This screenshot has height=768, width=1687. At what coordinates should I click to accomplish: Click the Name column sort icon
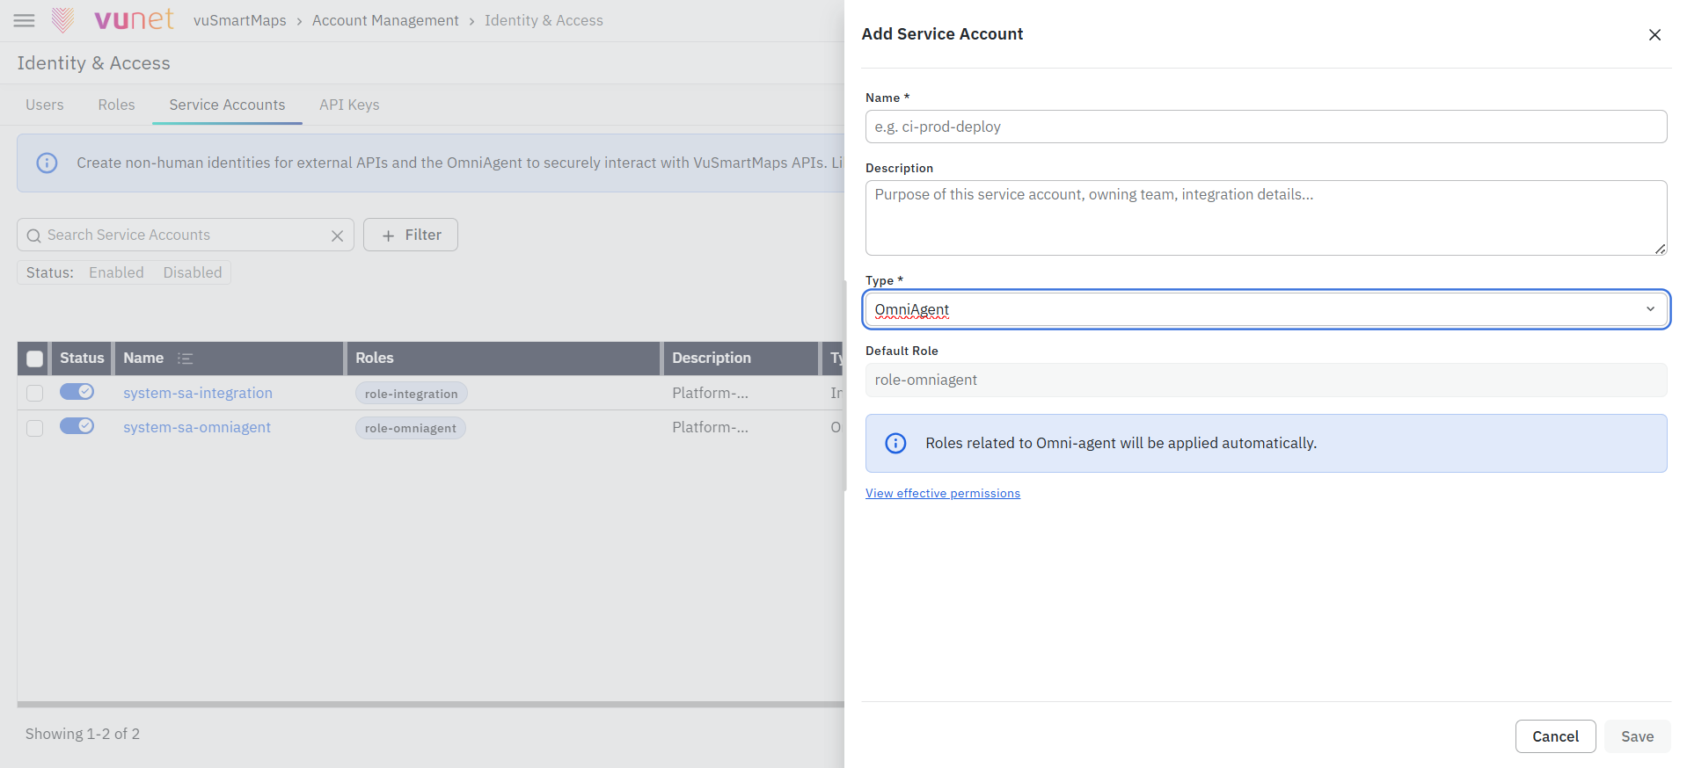pos(185,359)
